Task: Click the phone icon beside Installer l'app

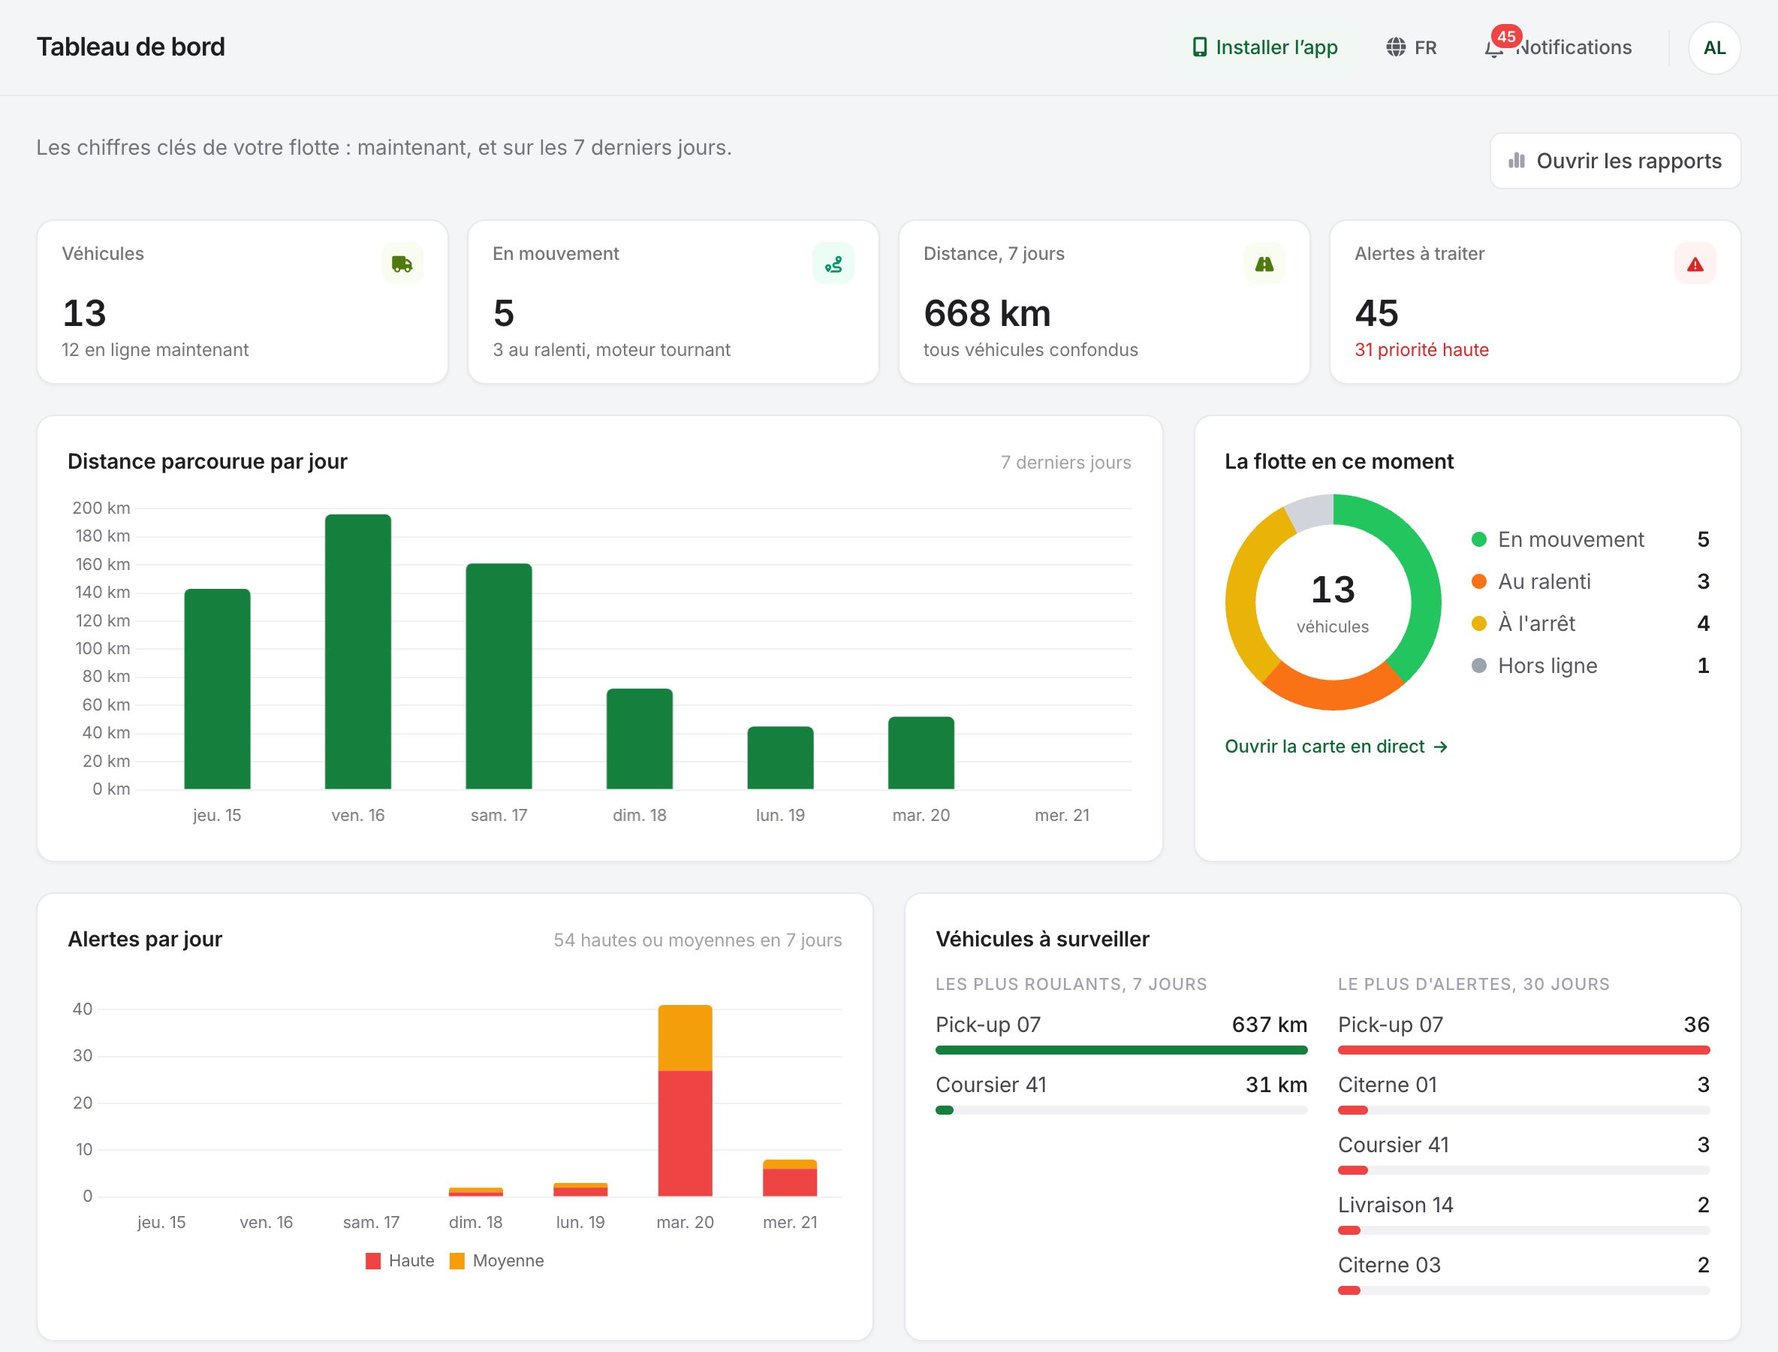Action: (x=1200, y=47)
